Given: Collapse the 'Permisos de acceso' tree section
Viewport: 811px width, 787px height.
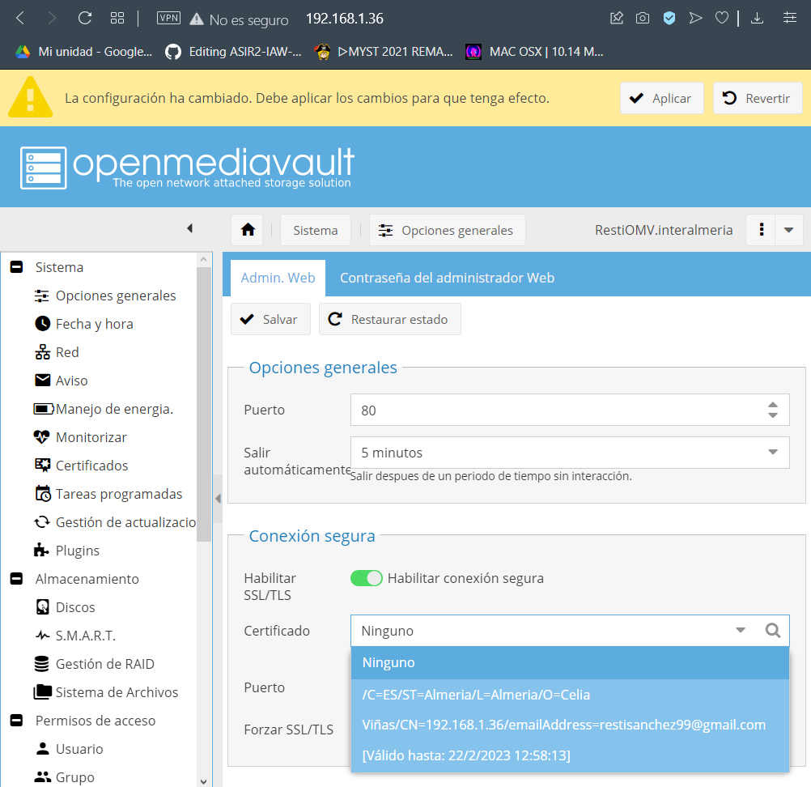Looking at the screenshot, I should [16, 721].
